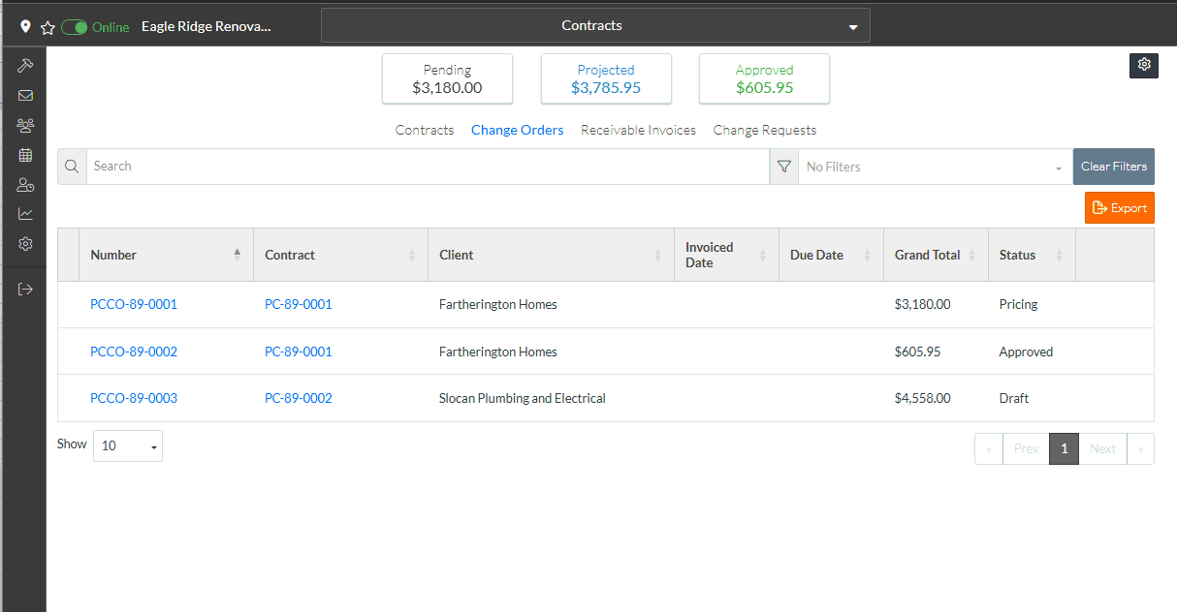Image resolution: width=1177 pixels, height=612 pixels.
Task: Toggle the Online status switch
Action: click(75, 27)
